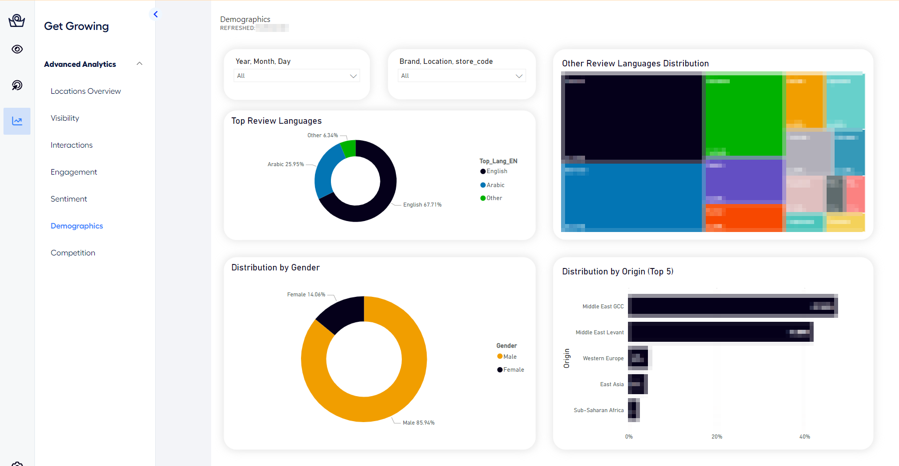Viewport: 899px width, 466px height.
Task: Collapse the Advanced Analytics section
Action: click(x=139, y=64)
